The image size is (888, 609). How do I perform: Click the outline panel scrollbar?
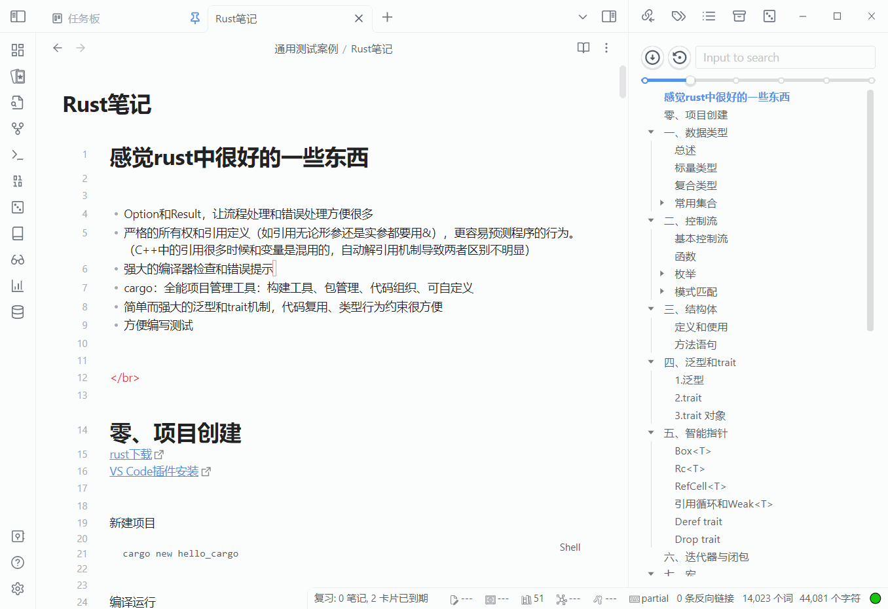[x=870, y=210]
